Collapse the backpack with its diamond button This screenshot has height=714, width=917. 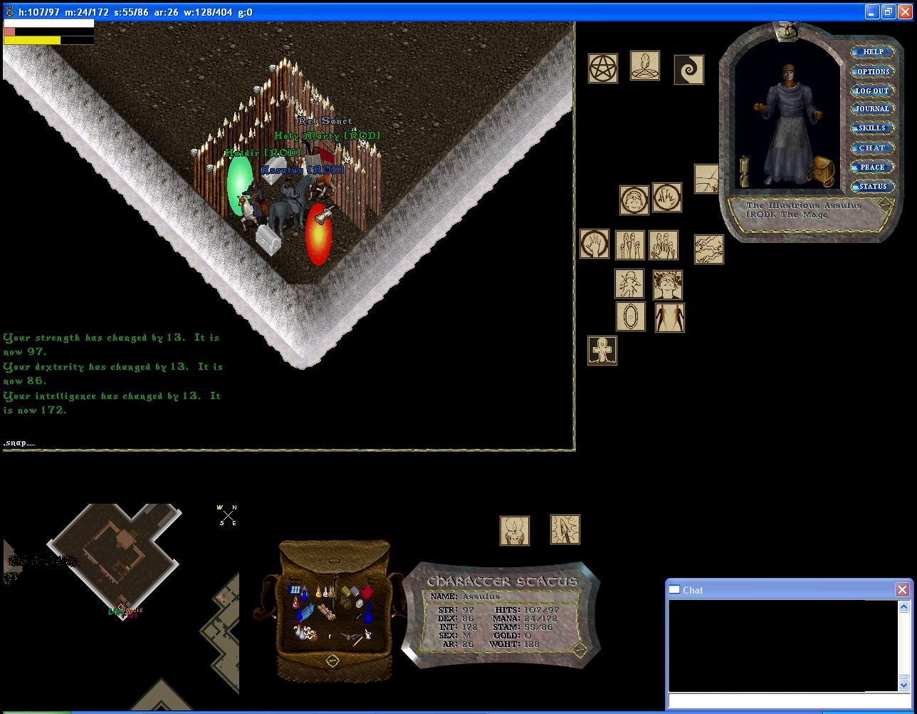coord(332,661)
